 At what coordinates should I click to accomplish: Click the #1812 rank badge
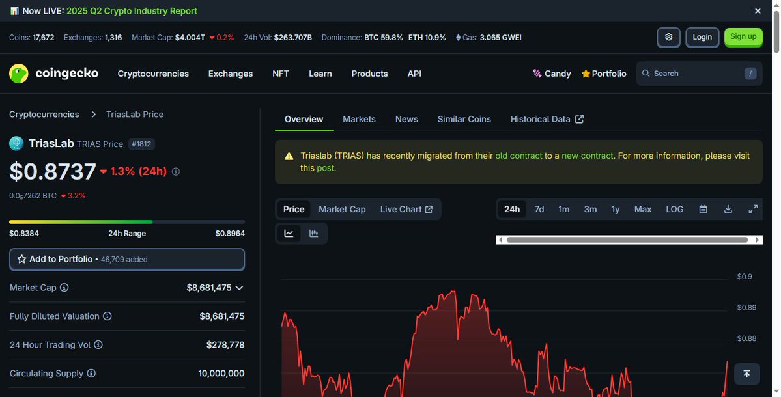pos(141,144)
